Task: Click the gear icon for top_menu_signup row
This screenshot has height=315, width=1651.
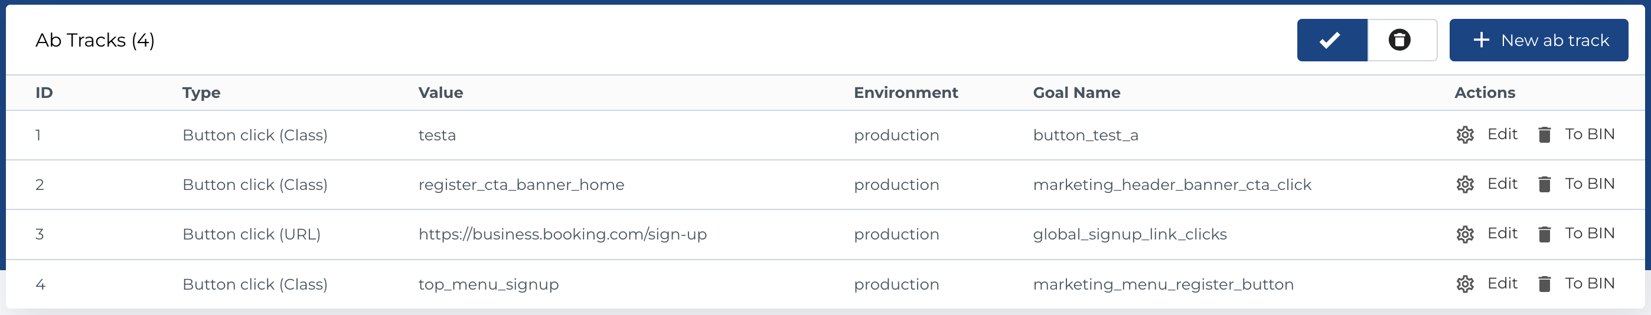Action: (x=1464, y=284)
